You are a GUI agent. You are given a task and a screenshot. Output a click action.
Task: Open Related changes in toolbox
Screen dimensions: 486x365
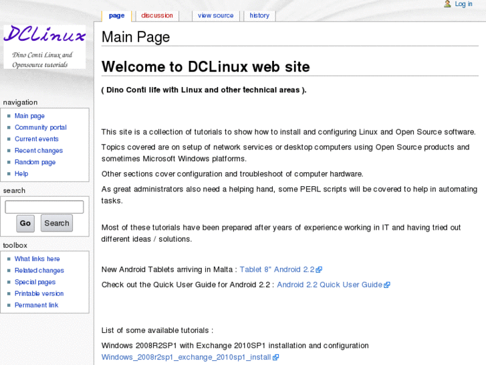39,271
